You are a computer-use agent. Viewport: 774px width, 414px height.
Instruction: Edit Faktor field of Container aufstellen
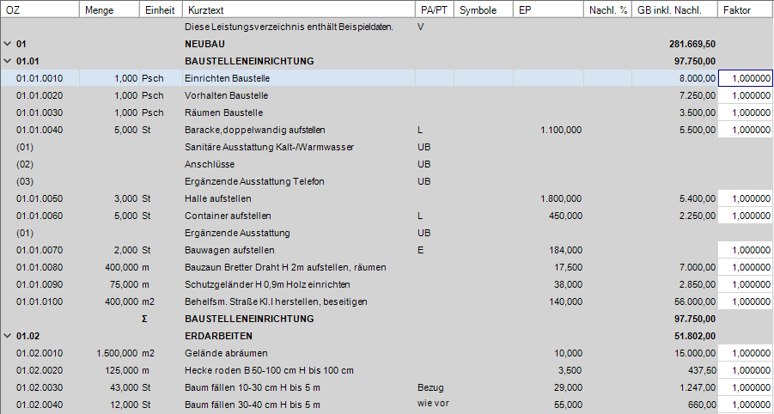pyautogui.click(x=746, y=216)
